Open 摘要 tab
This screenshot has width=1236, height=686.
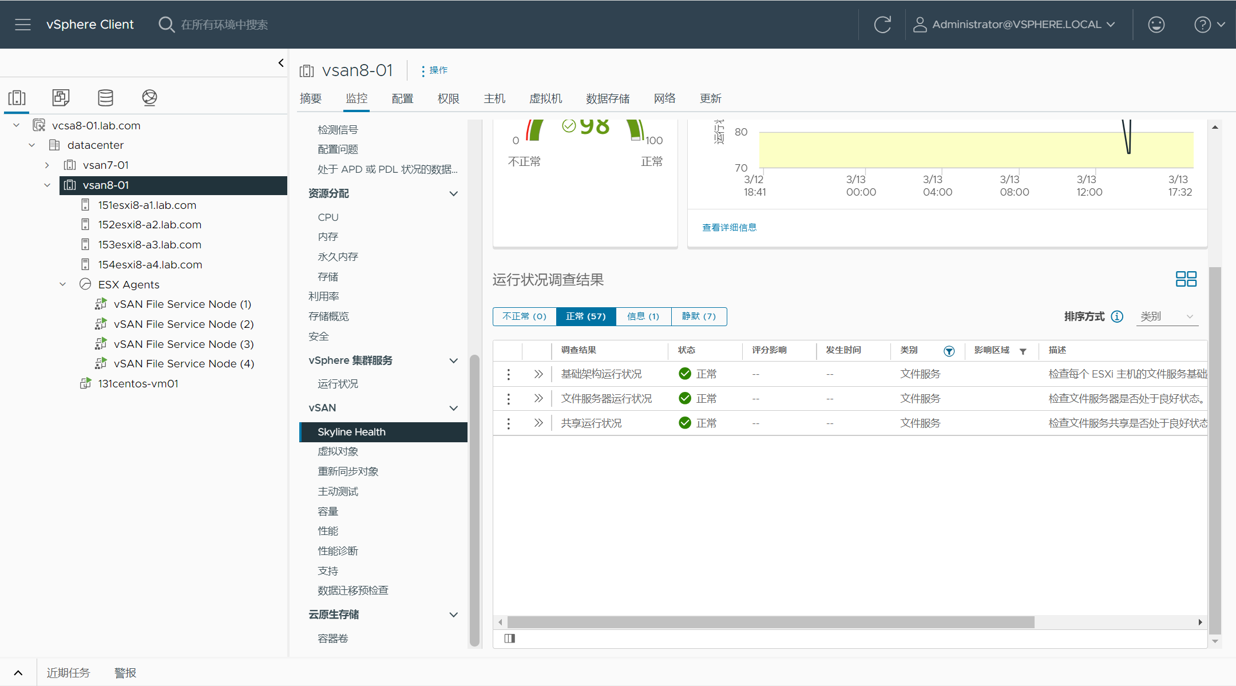(311, 98)
